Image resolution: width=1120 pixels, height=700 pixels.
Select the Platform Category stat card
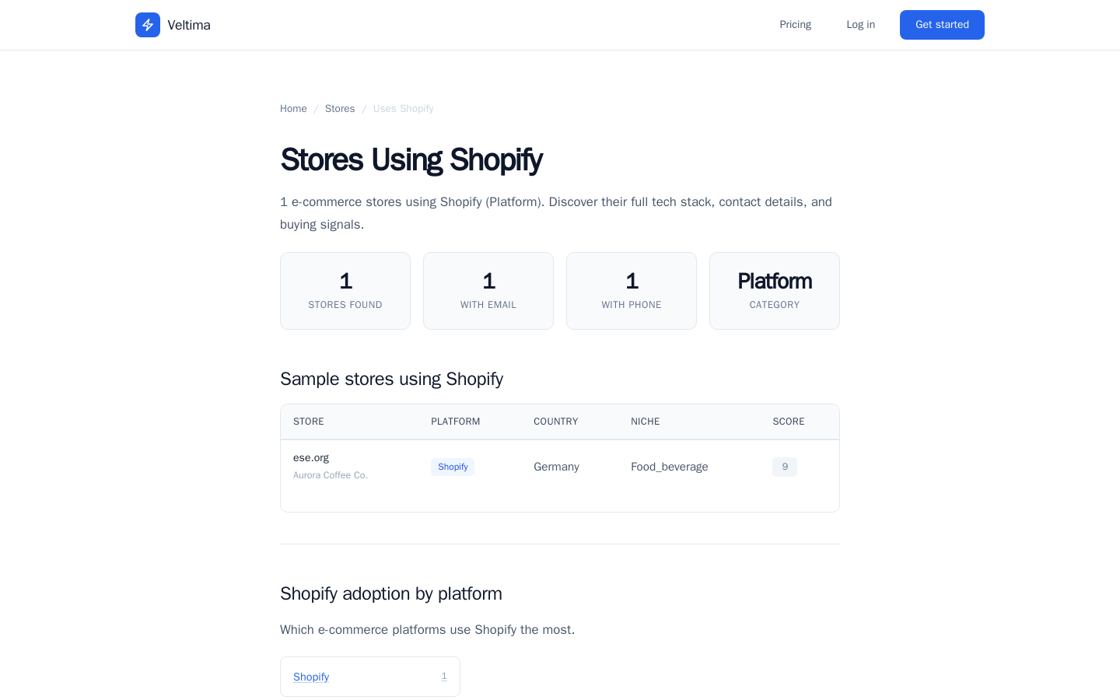(775, 291)
